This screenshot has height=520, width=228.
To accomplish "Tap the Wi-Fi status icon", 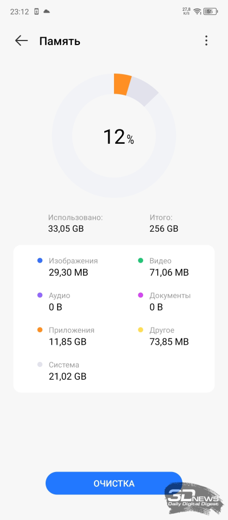I will tap(198, 11).
